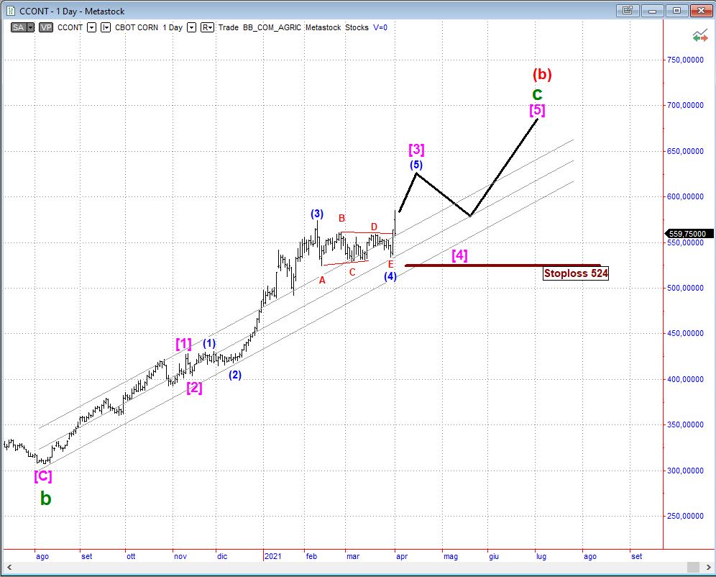Select the magenta [3] wave label
This screenshot has height=577, width=716.
416,150
